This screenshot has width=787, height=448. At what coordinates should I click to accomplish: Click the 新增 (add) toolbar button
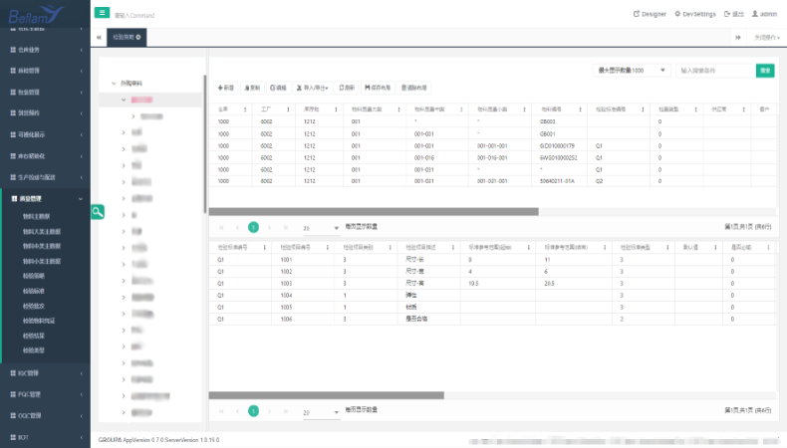pyautogui.click(x=226, y=88)
